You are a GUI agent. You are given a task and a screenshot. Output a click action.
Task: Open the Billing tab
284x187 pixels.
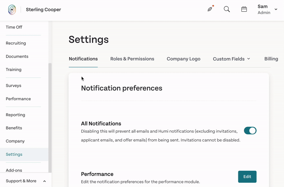pos(271,59)
